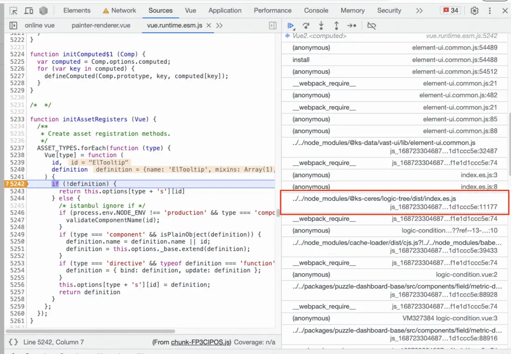Click the debugger step icon
Image resolution: width=511 pixels, height=354 pixels.
coord(352,26)
